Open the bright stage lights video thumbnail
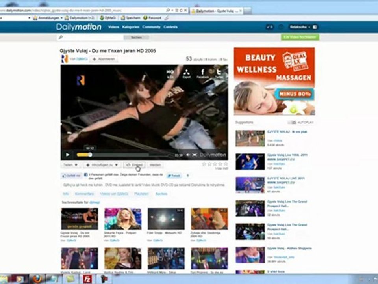The height and width of the screenshot is (284, 378). [166, 219]
